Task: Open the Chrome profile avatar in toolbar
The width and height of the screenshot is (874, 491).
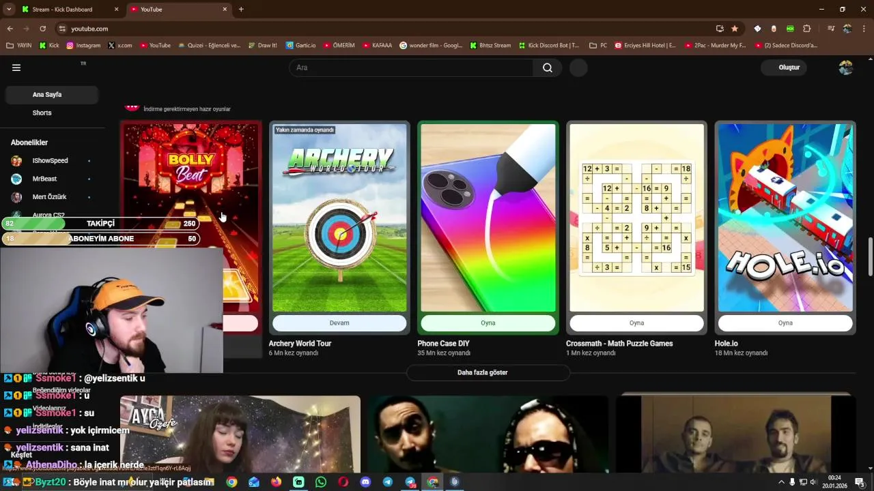Action: 847,29
